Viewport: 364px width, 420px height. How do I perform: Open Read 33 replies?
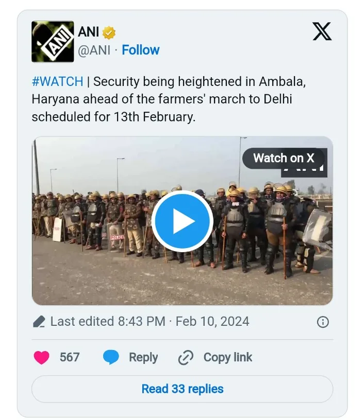(183, 389)
